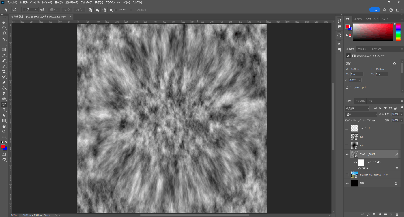The height and width of the screenshot is (217, 404).
Task: Open the 不透明度 percentage dropdown arrow
Action: 401,114
